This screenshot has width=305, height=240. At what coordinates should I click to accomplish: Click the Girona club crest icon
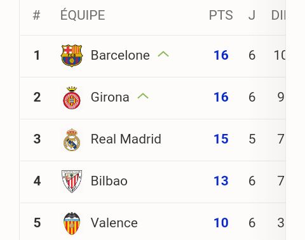[72, 98]
